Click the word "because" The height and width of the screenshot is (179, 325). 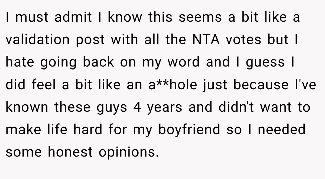259,85
